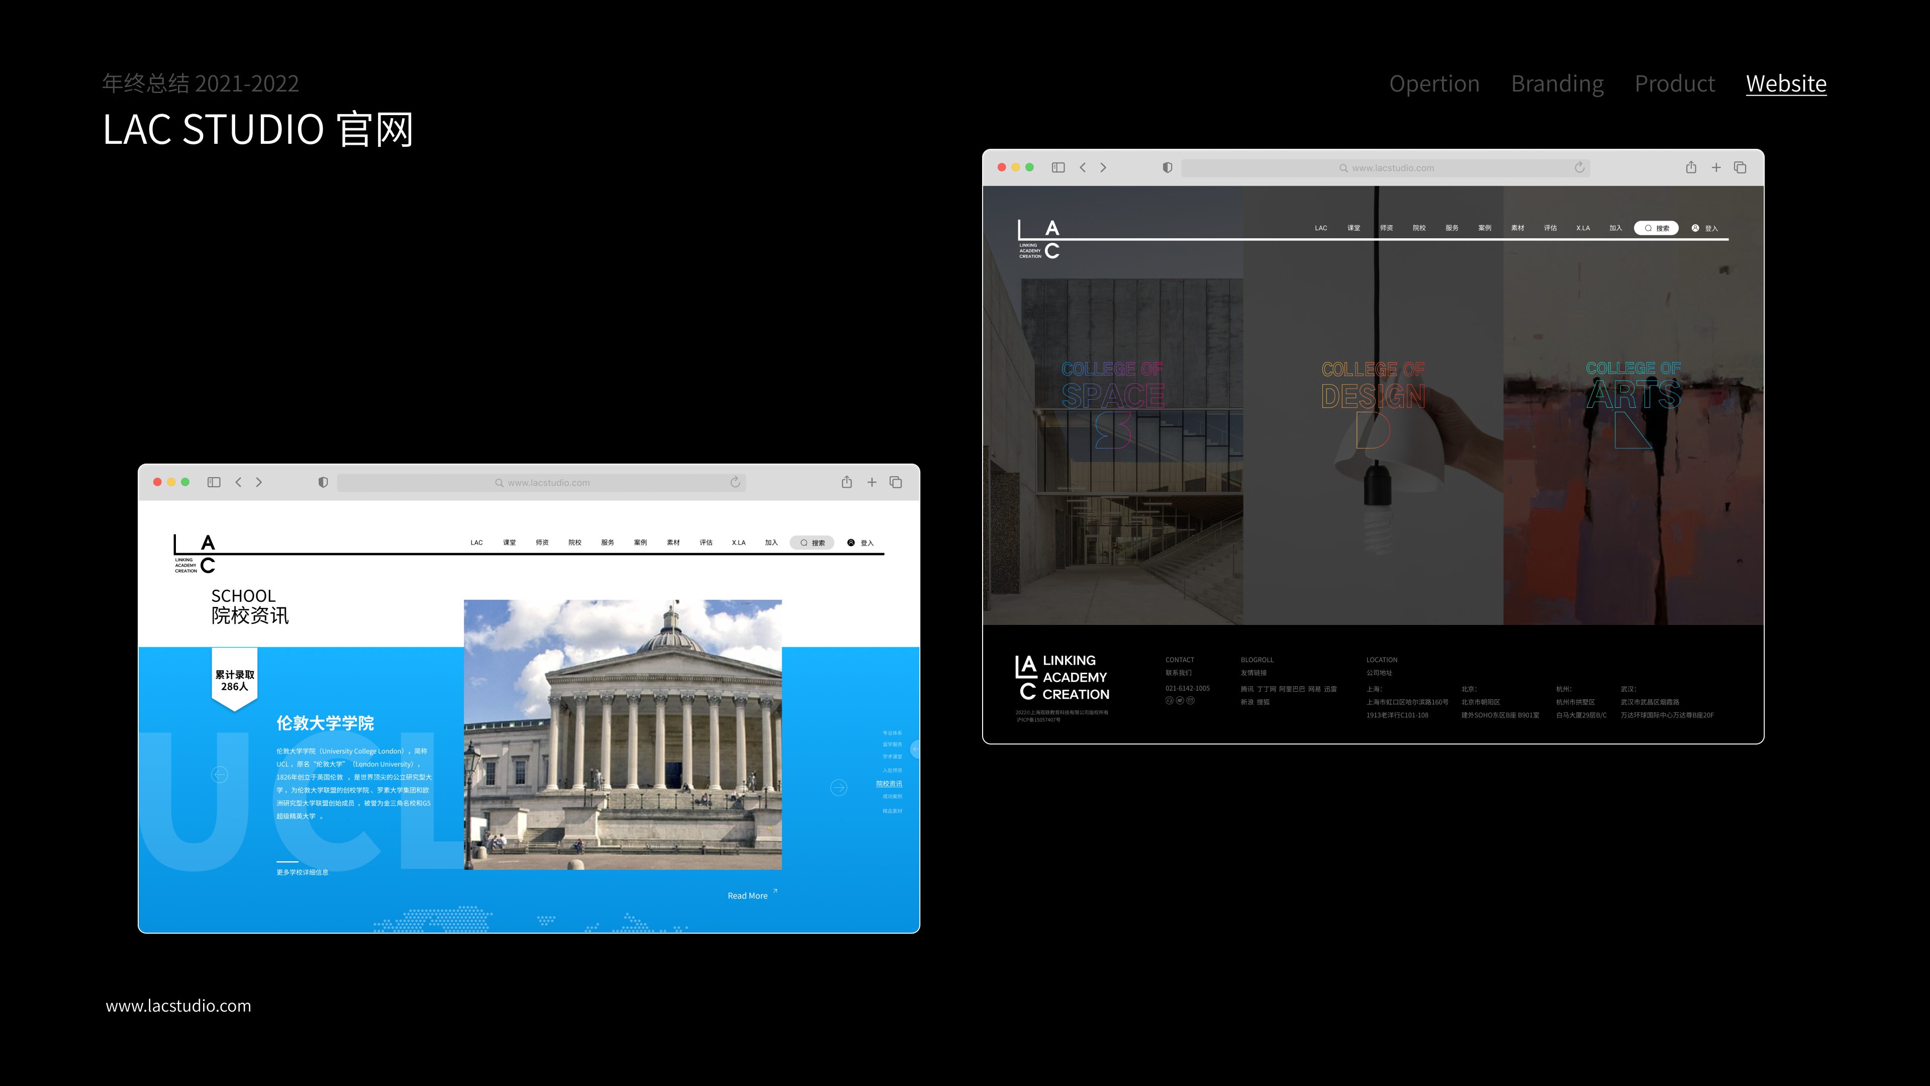Go back using left browser's back arrow
This screenshot has width=1930, height=1086.
238,482
